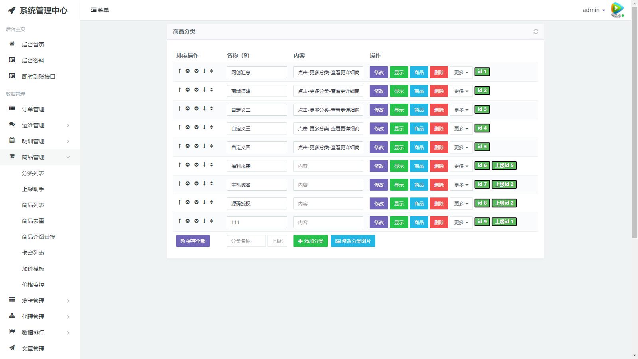638x359 pixels.
Task: Select 卡密列表 from the sidebar
Action: pos(33,253)
